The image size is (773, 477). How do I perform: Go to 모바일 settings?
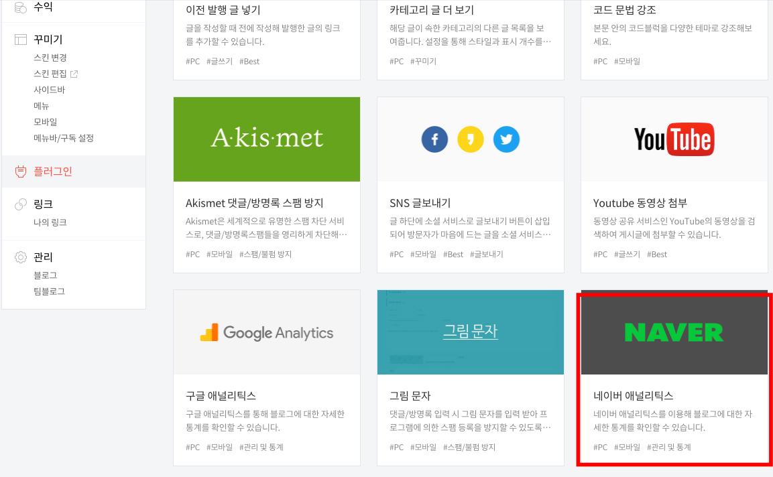(x=46, y=122)
